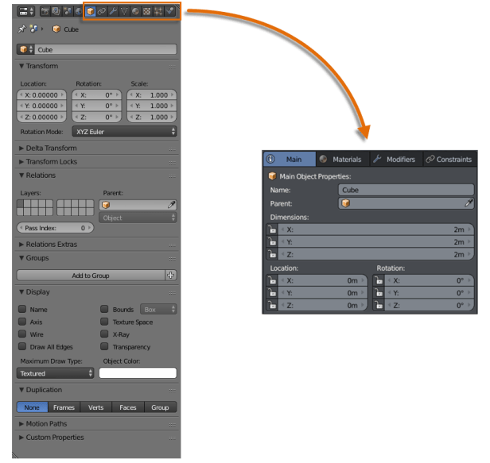Screen dimensions: 490x463
Task: Click the Cube breadcrumb cube icon
Action: [x=56, y=29]
